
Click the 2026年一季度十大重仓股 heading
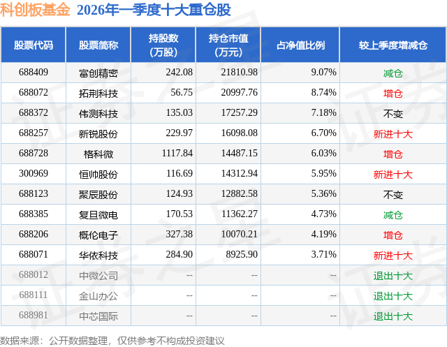pos(154,10)
